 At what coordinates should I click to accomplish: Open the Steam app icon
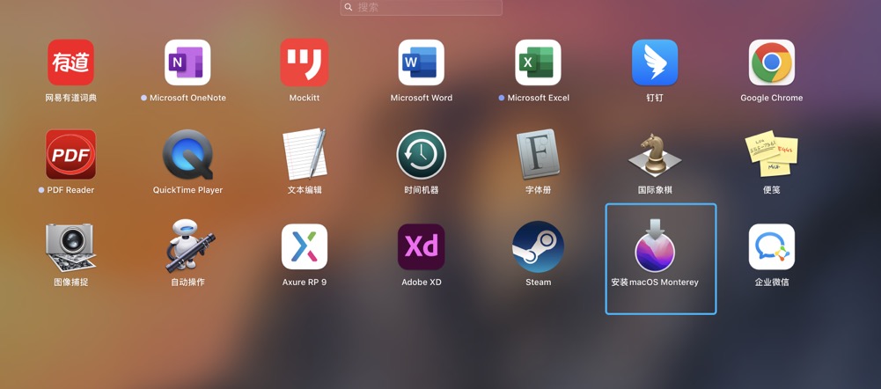[539, 246]
